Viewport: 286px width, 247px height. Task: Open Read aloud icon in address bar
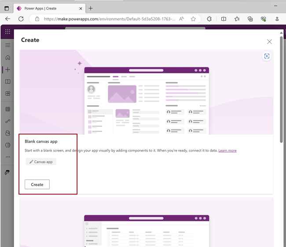pos(181,19)
